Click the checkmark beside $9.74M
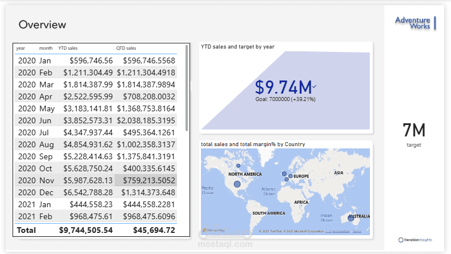This screenshot has width=451, height=254. (315, 86)
